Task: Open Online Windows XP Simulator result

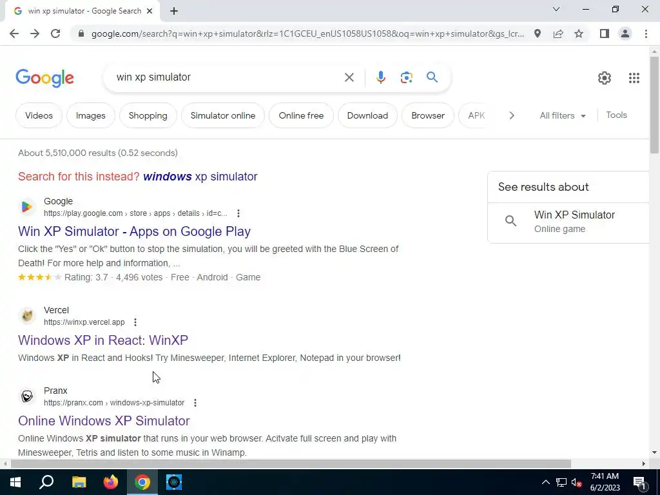Action: coord(104,420)
